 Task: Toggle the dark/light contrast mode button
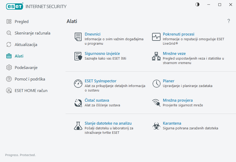(x=197, y=4)
